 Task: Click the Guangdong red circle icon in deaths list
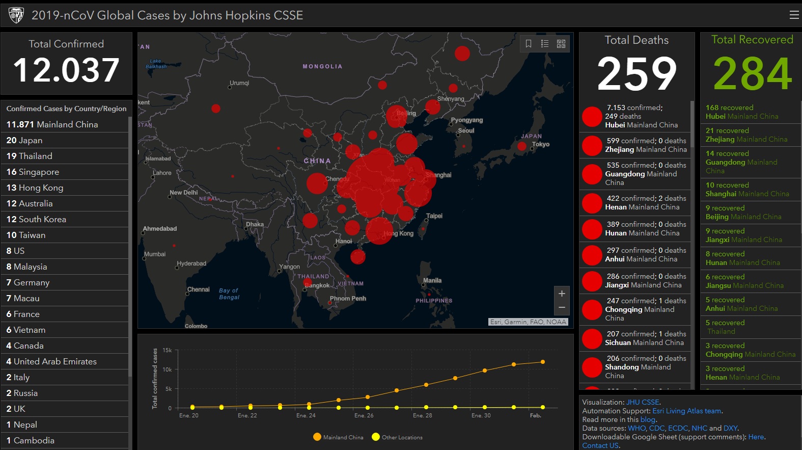[x=592, y=174]
